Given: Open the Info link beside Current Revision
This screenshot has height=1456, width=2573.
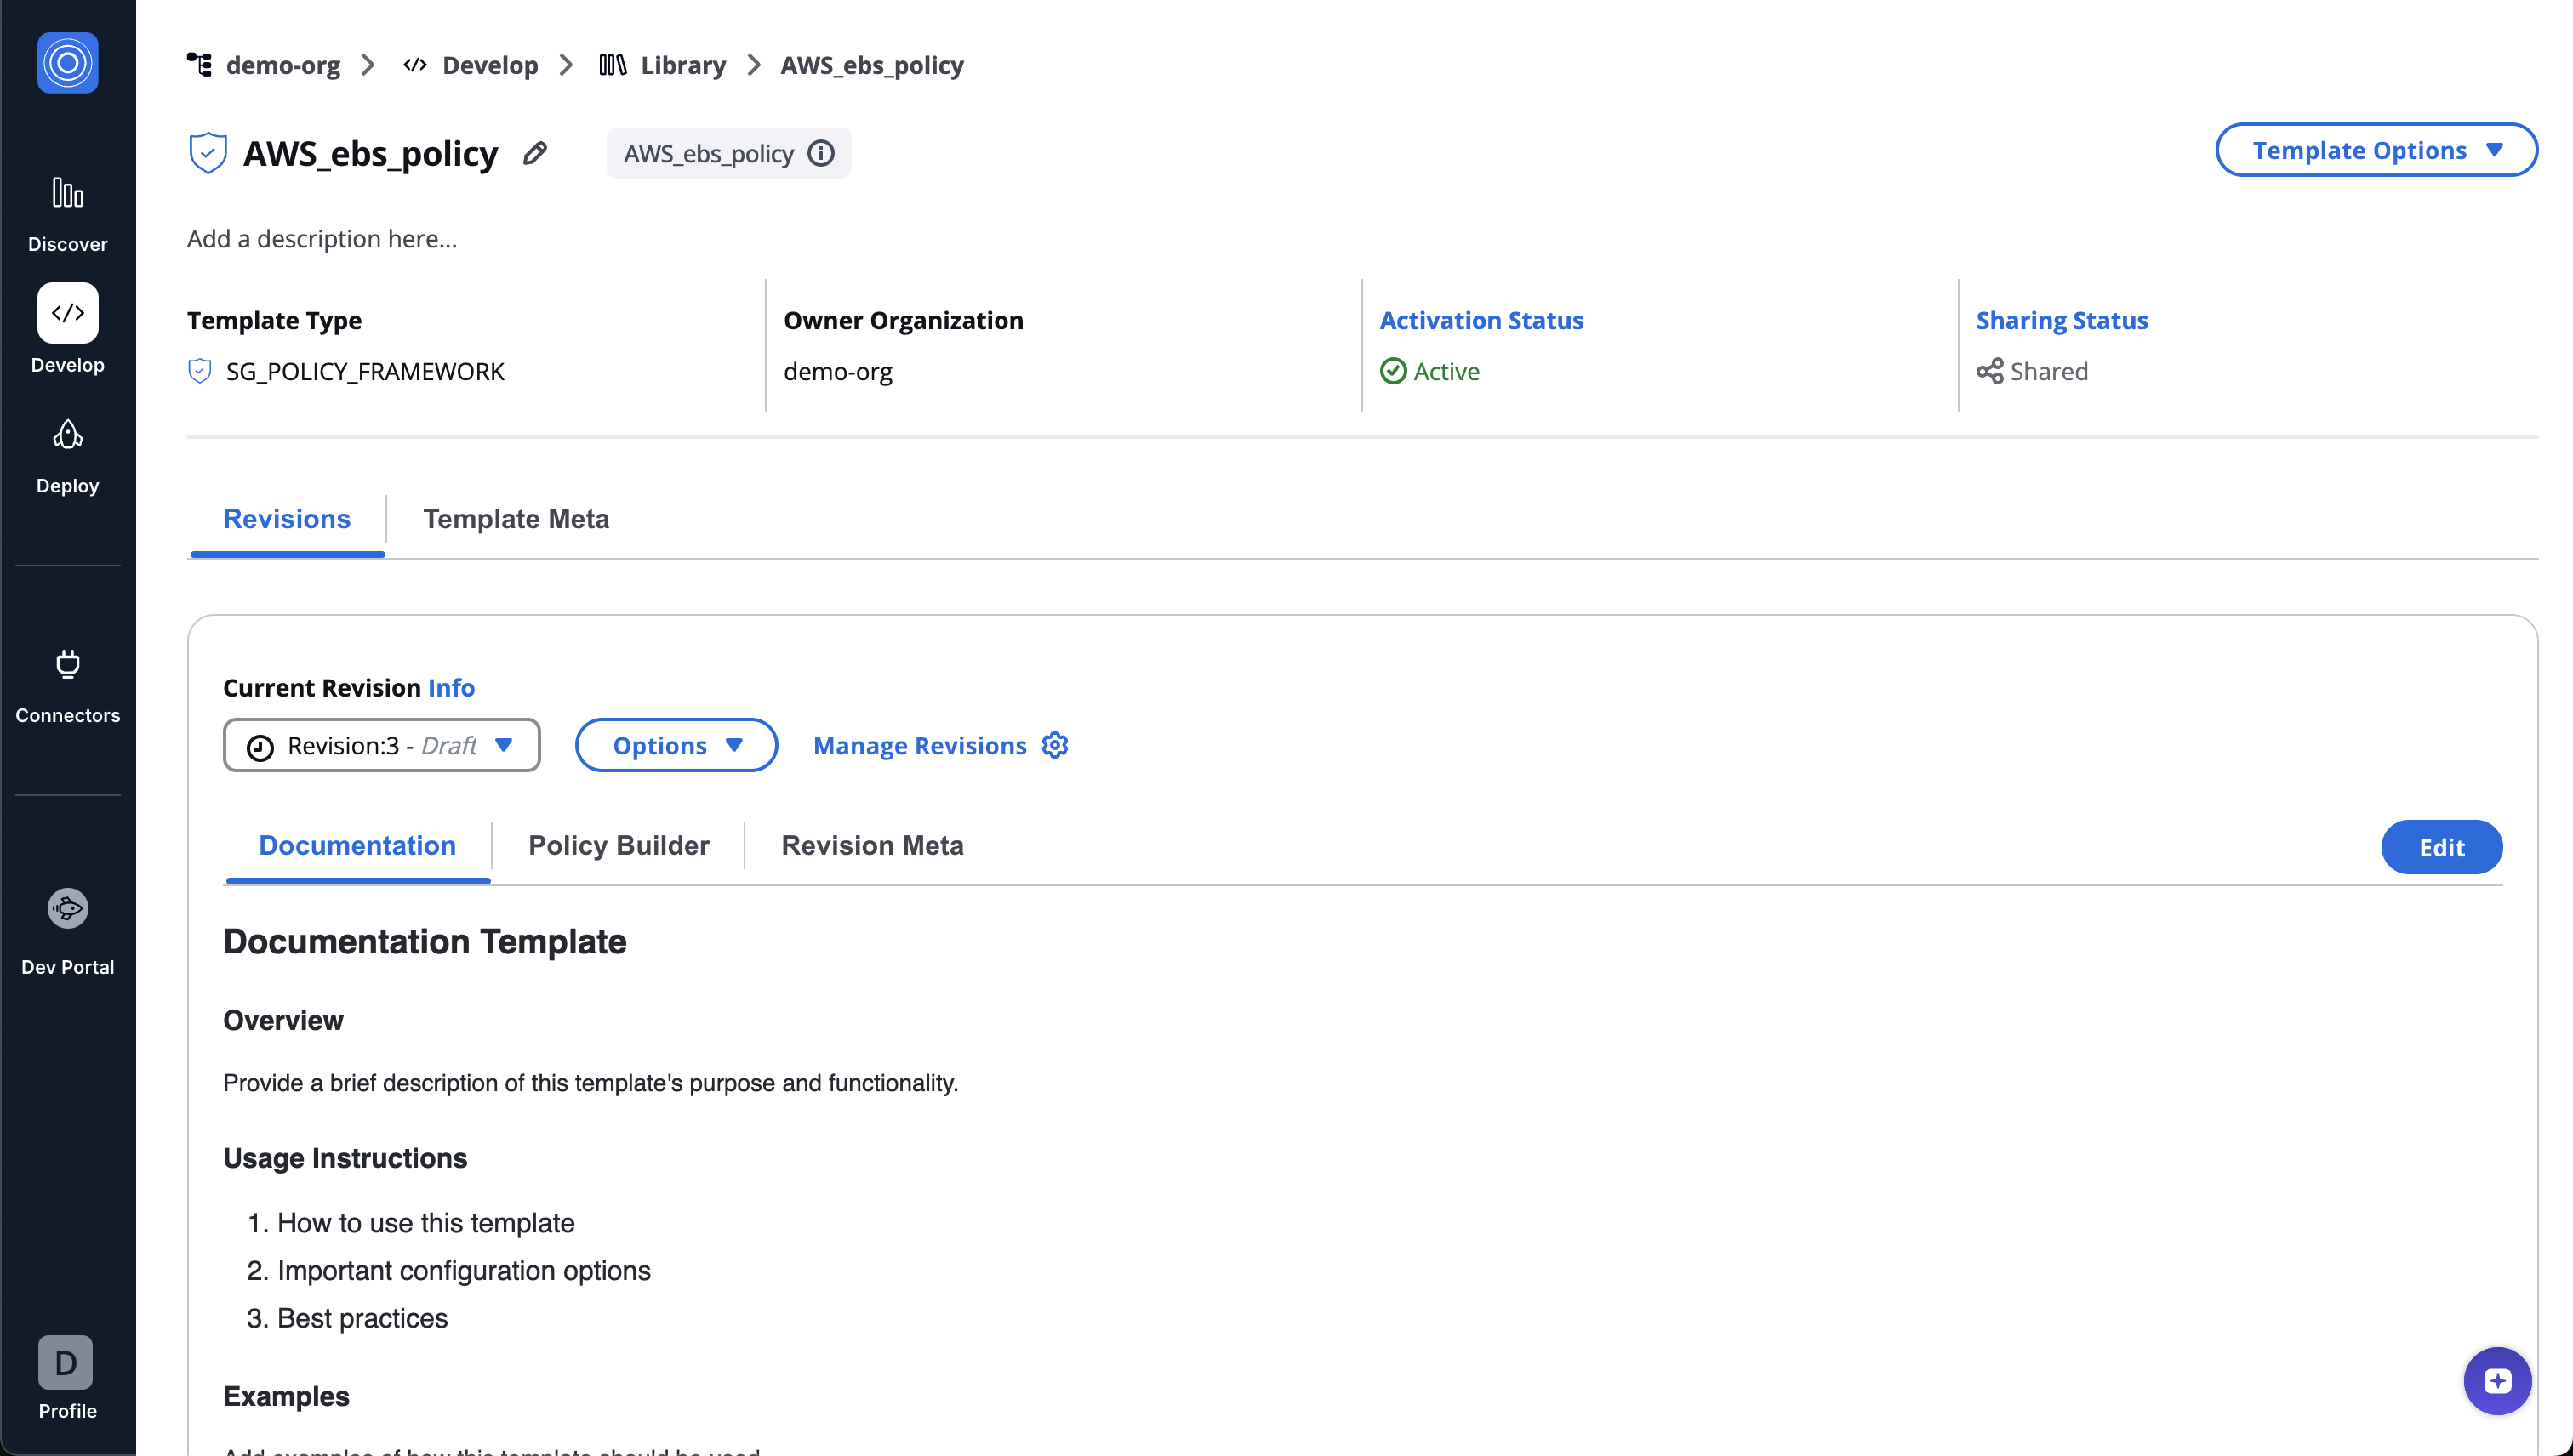Looking at the screenshot, I should pyautogui.click(x=450, y=687).
